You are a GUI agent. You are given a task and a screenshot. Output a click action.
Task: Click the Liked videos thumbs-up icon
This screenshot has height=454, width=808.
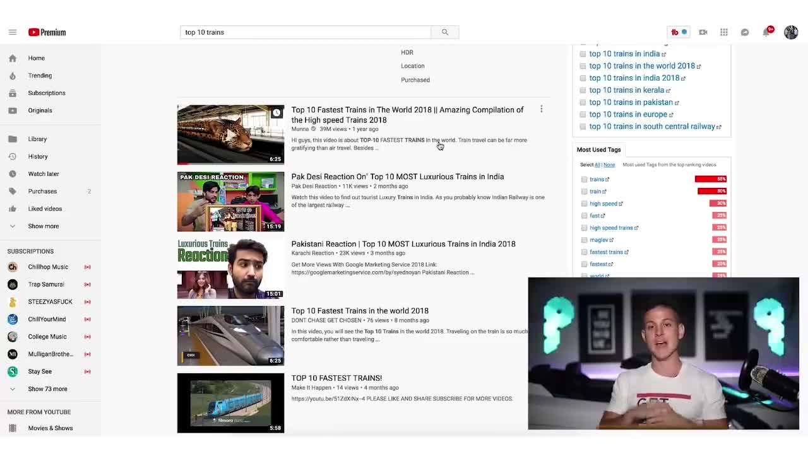point(12,209)
